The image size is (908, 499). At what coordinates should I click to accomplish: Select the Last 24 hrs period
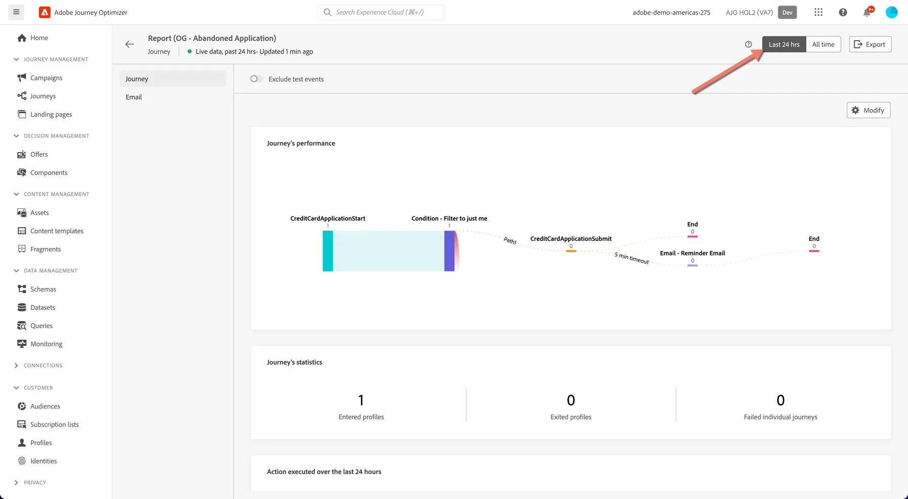(784, 45)
